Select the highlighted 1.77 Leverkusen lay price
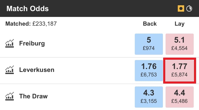The image size is (199, 110). (179, 70)
